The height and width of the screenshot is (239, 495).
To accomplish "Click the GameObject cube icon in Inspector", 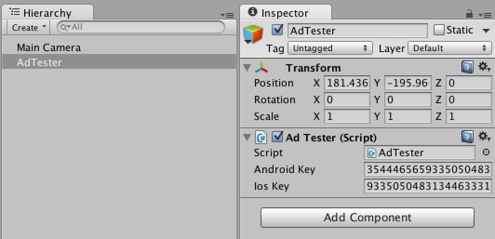I will [x=254, y=34].
